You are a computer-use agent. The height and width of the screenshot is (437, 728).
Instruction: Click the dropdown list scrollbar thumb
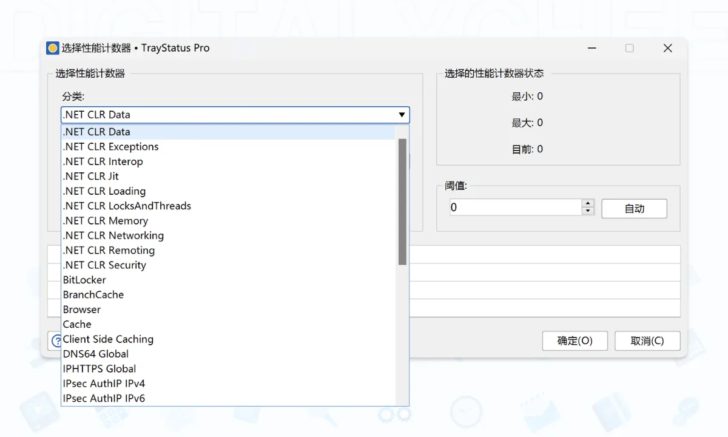(x=402, y=202)
